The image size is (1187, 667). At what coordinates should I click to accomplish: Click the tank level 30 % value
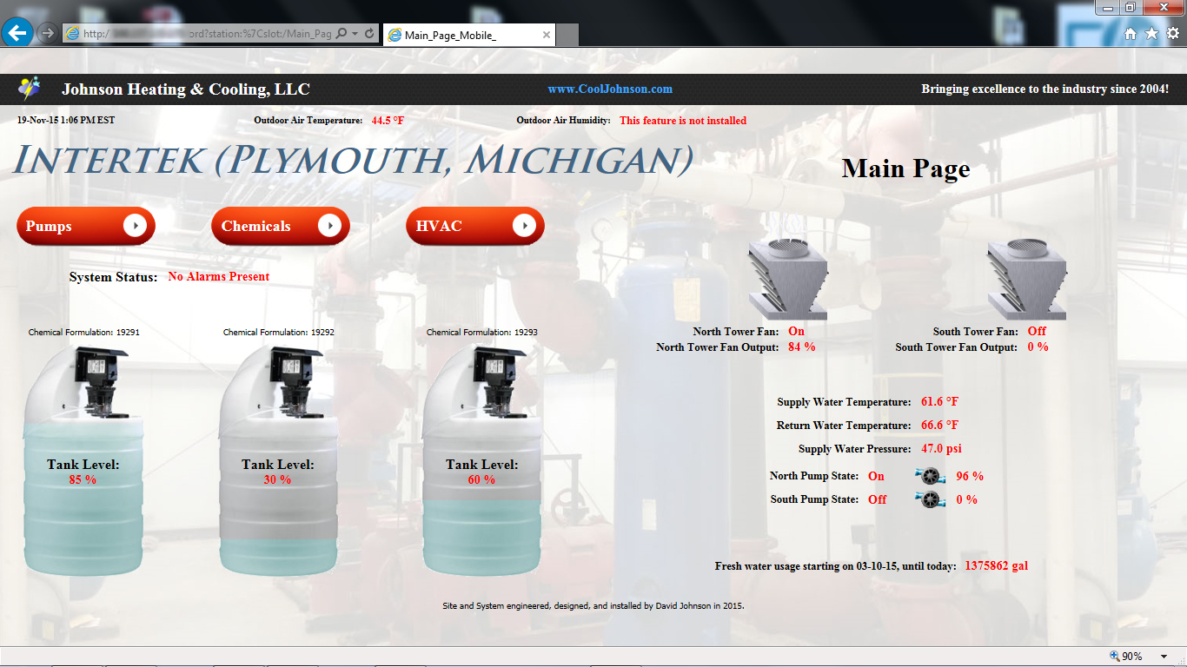277,479
